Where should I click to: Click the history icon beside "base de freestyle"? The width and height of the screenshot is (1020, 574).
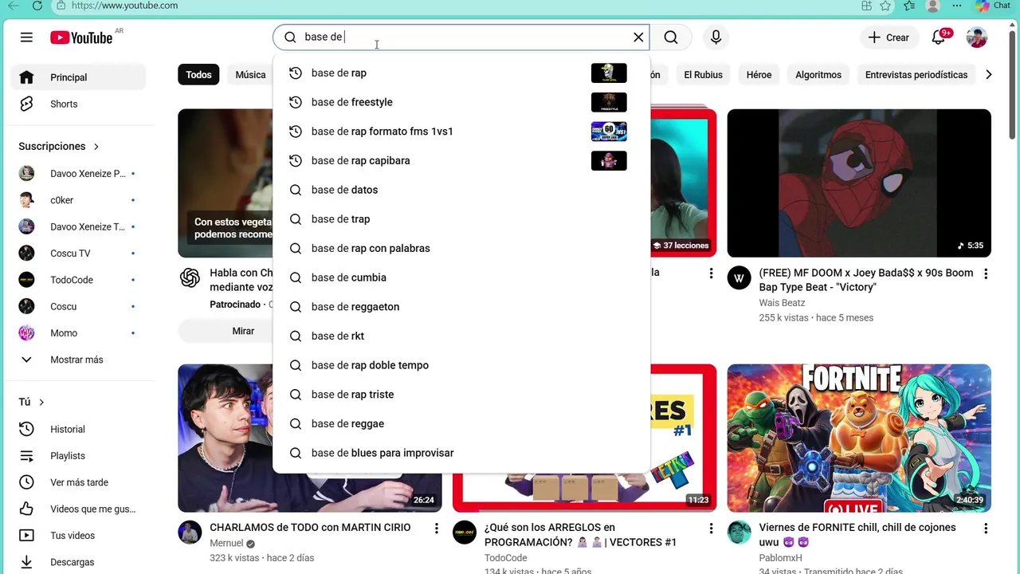point(296,102)
